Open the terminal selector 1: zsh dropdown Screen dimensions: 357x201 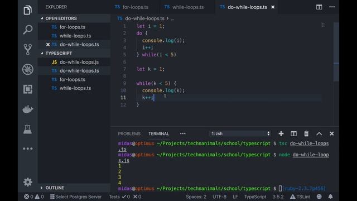240,133
